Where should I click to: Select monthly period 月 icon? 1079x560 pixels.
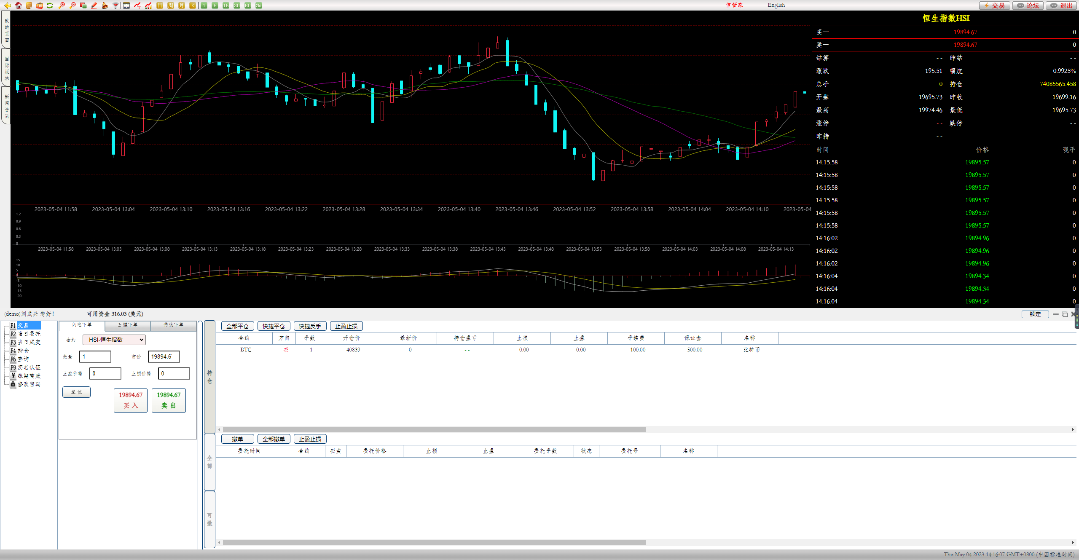[x=182, y=5]
